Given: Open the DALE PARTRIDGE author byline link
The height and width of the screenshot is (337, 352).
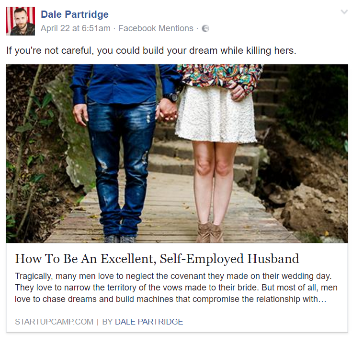Looking at the screenshot, I should pyautogui.click(x=149, y=322).
